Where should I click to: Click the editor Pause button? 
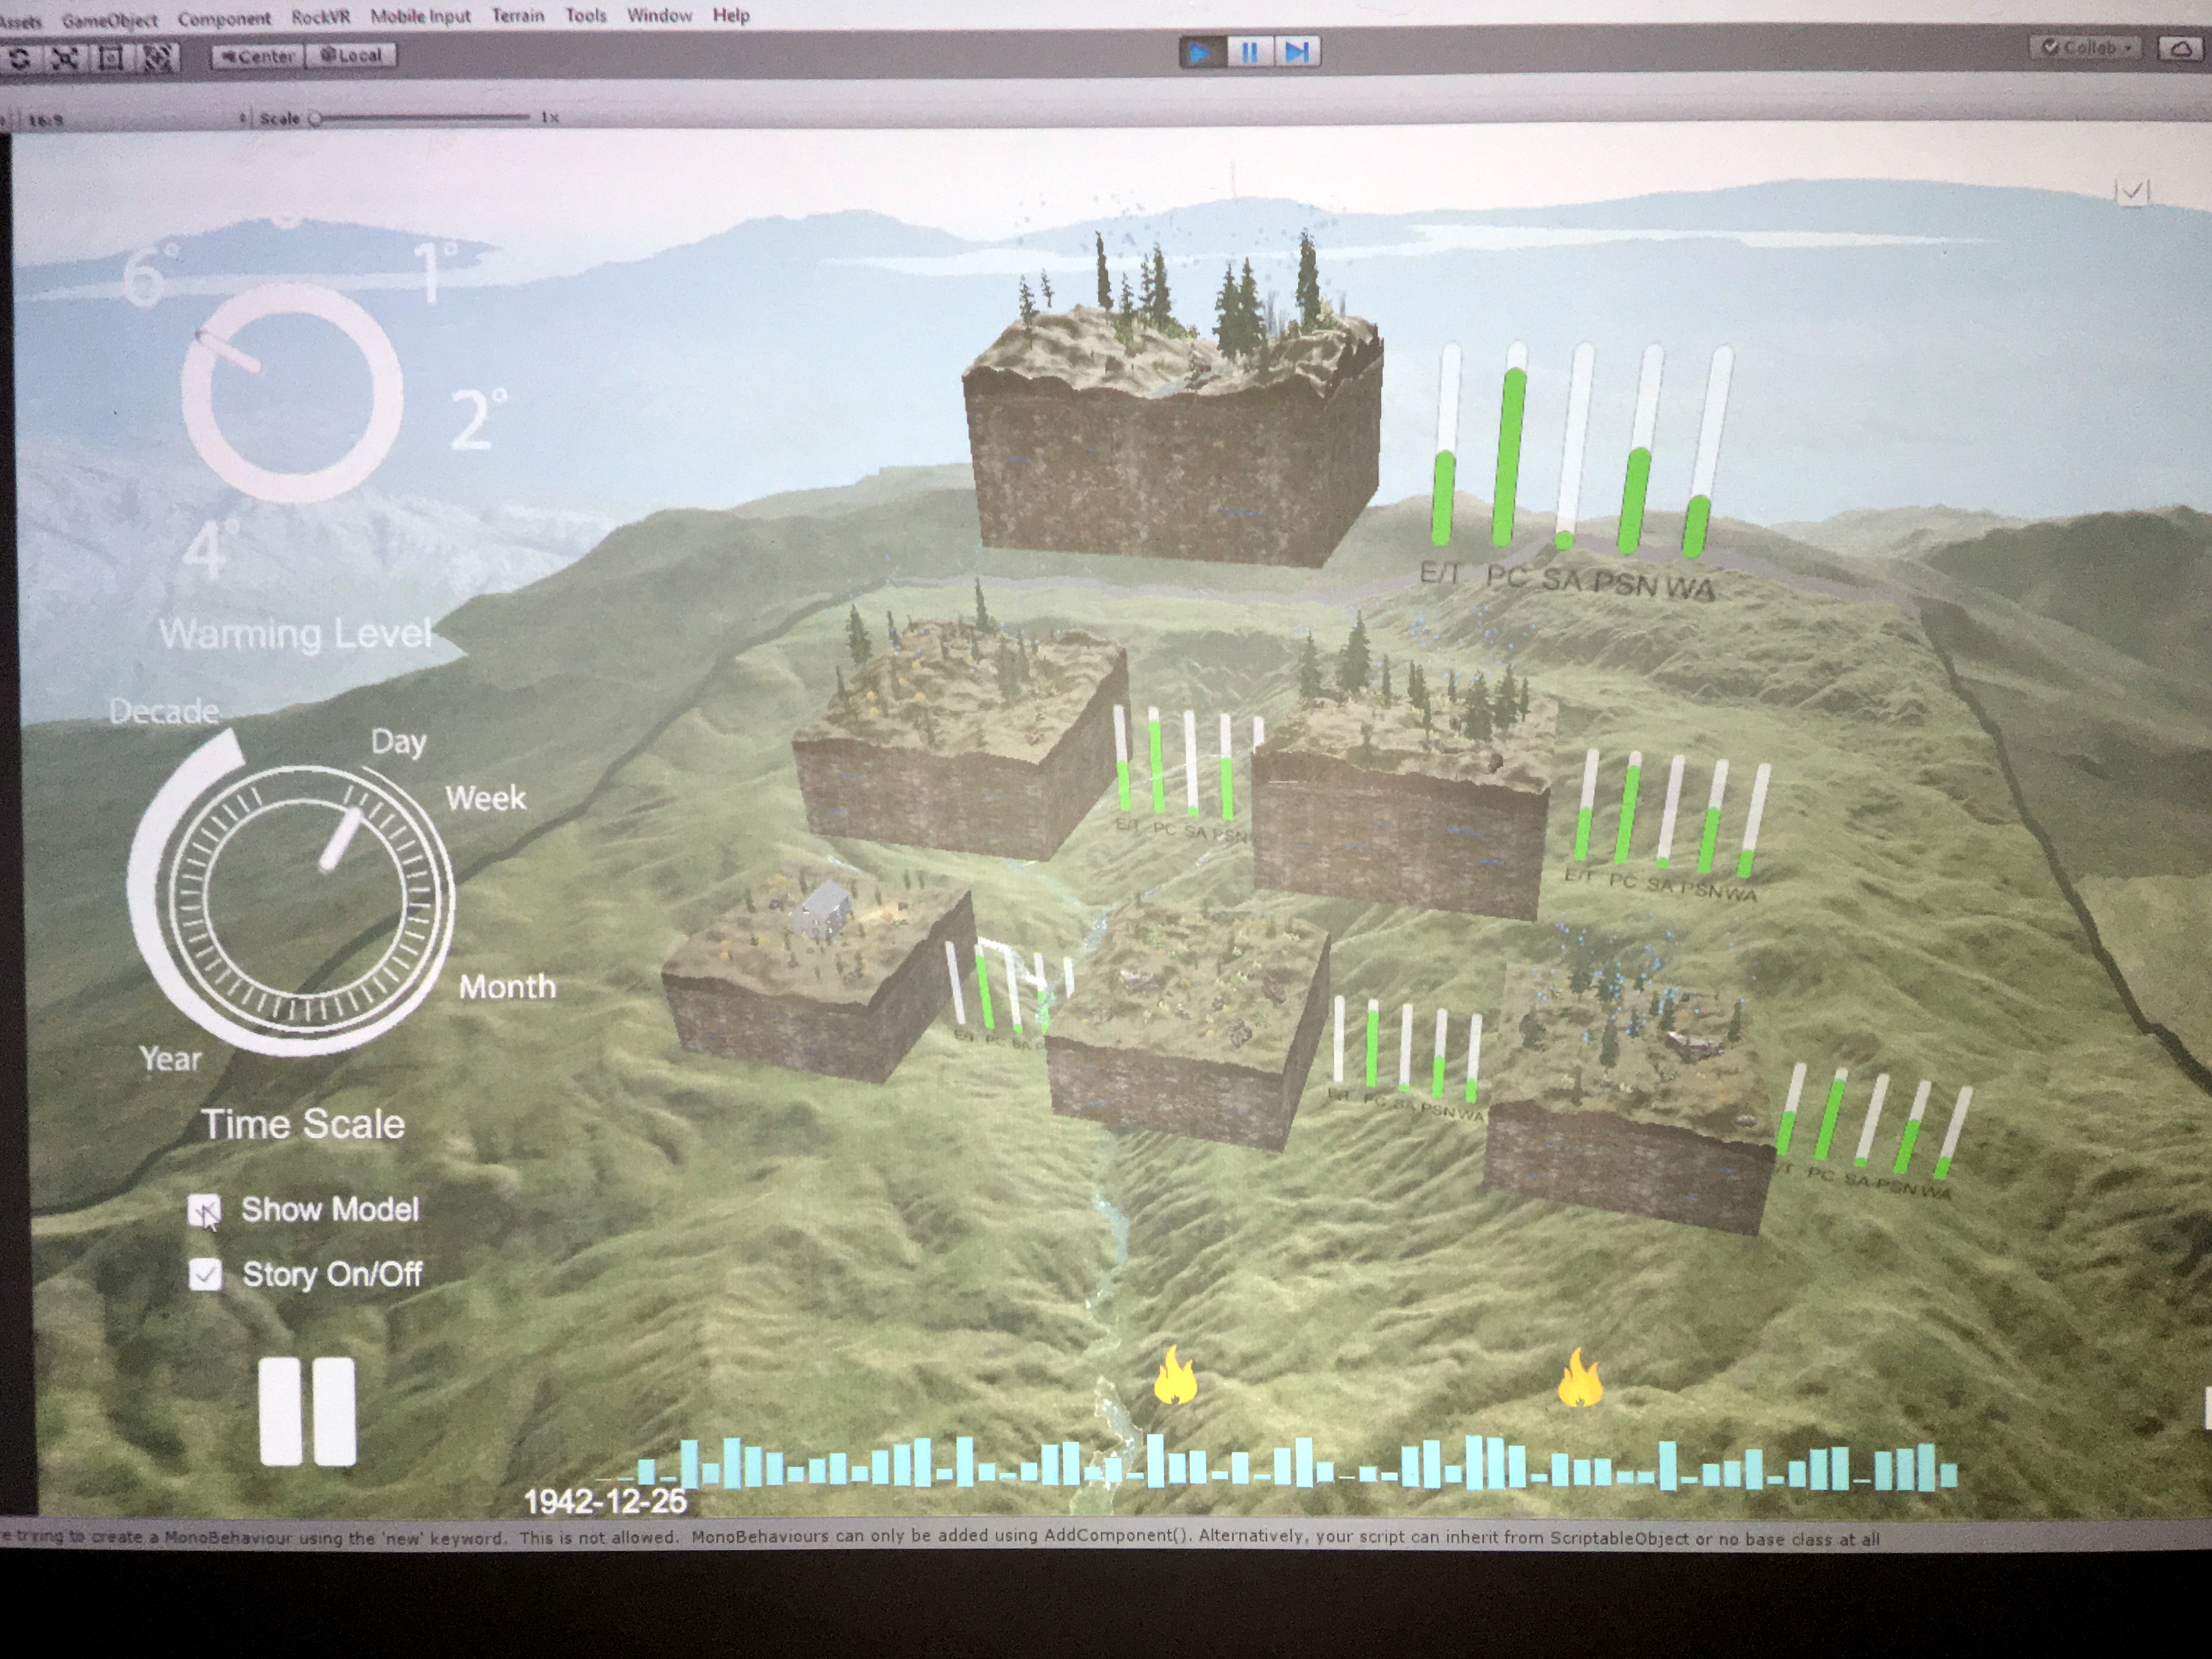click(x=1250, y=52)
